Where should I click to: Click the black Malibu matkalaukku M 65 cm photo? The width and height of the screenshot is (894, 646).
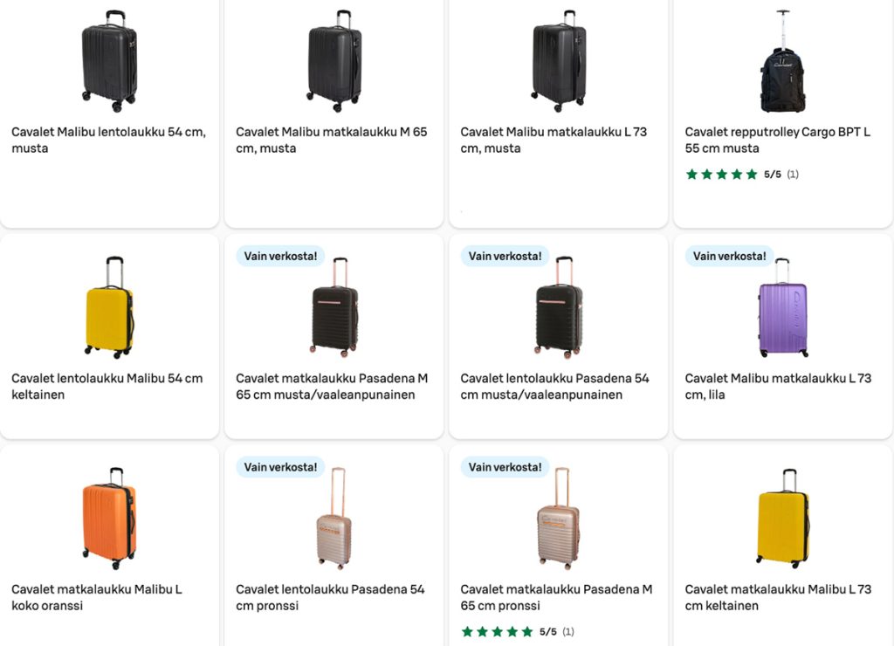[x=334, y=61]
